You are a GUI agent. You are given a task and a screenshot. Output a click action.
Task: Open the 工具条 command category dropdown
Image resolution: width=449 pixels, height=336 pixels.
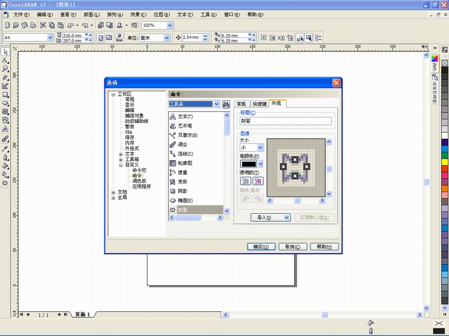click(217, 104)
